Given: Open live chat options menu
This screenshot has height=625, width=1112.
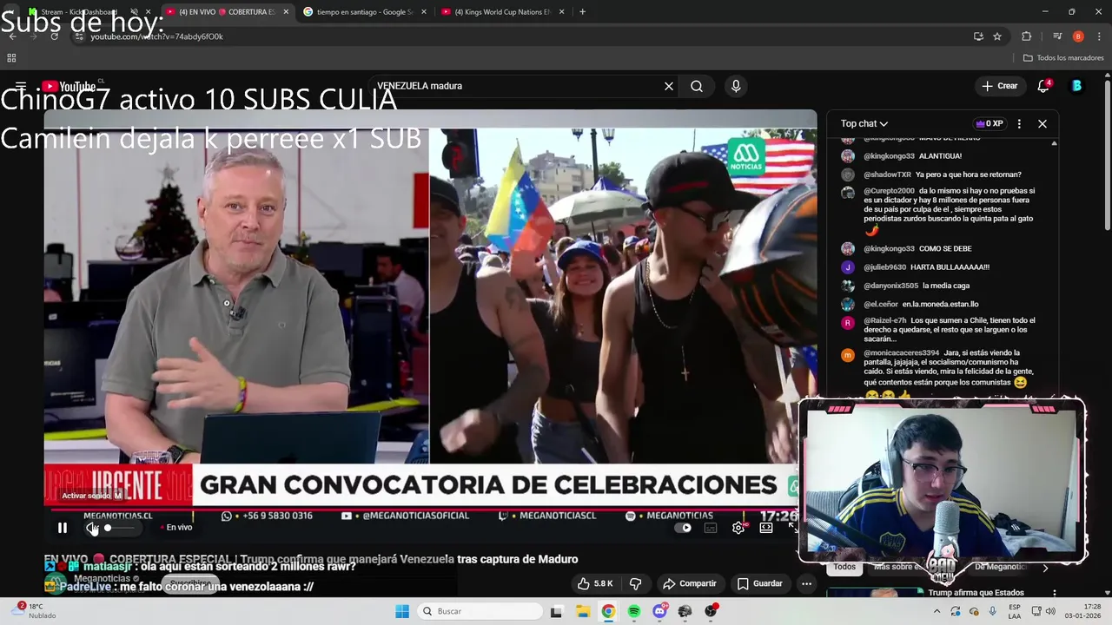Looking at the screenshot, I should point(1019,123).
